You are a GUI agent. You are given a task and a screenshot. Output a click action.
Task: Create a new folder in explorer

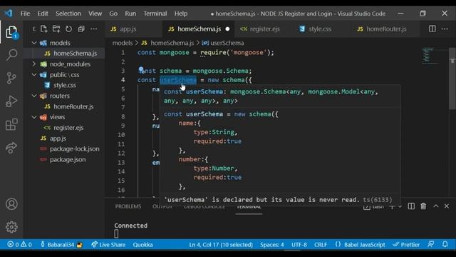pos(56,29)
